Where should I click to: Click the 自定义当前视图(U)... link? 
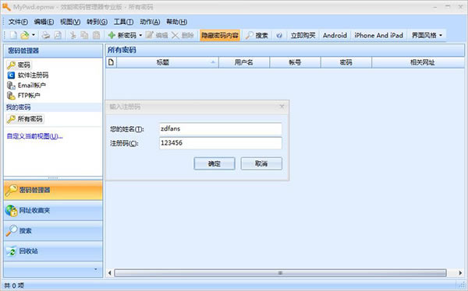pyautogui.click(x=34, y=136)
